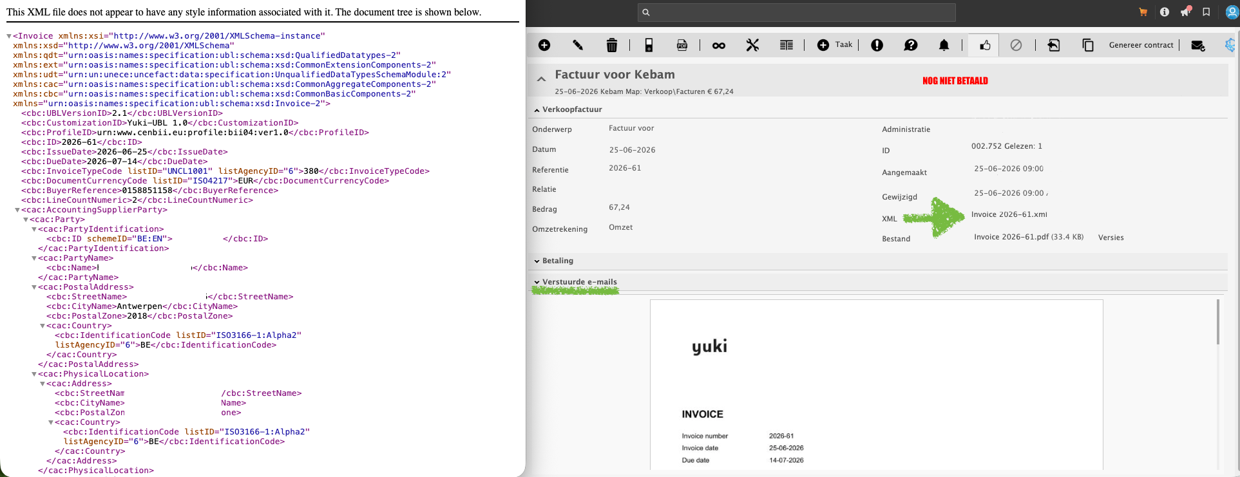Open the user profile avatar
This screenshot has width=1240, height=477.
(1232, 12)
